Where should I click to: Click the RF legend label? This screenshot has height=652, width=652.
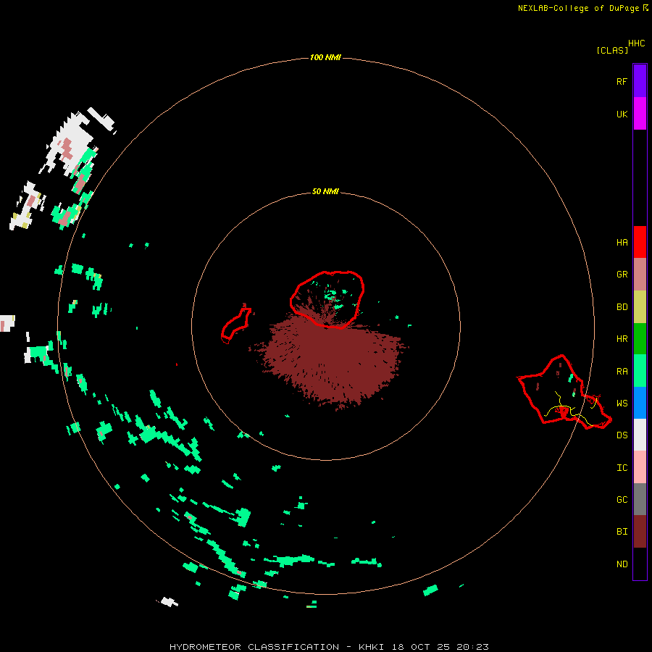[622, 81]
